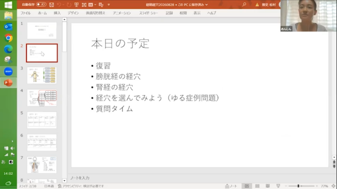
Task: Switch to the 校閲 ribbon tab
Action: (183, 13)
